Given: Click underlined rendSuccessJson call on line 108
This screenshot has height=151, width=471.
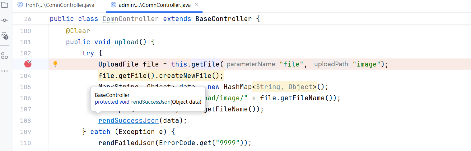Looking at the screenshot, I should click(128, 121).
